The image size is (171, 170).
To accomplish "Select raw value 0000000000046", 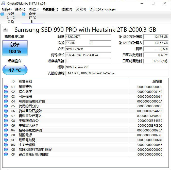I will (150, 145).
